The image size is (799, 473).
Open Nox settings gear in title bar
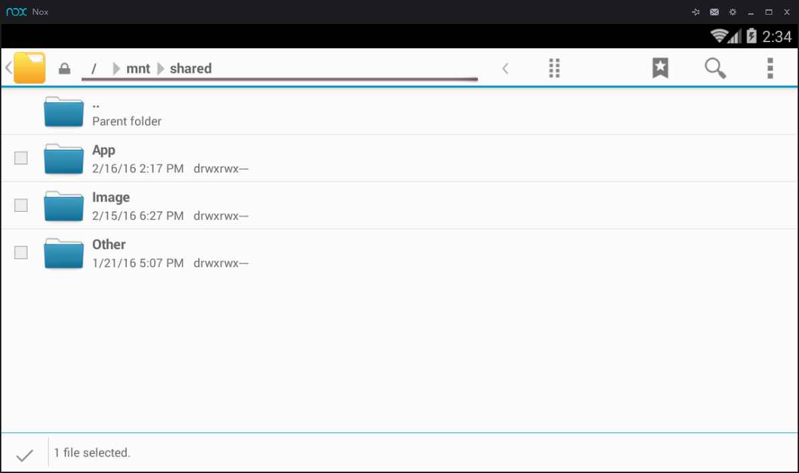click(x=733, y=12)
